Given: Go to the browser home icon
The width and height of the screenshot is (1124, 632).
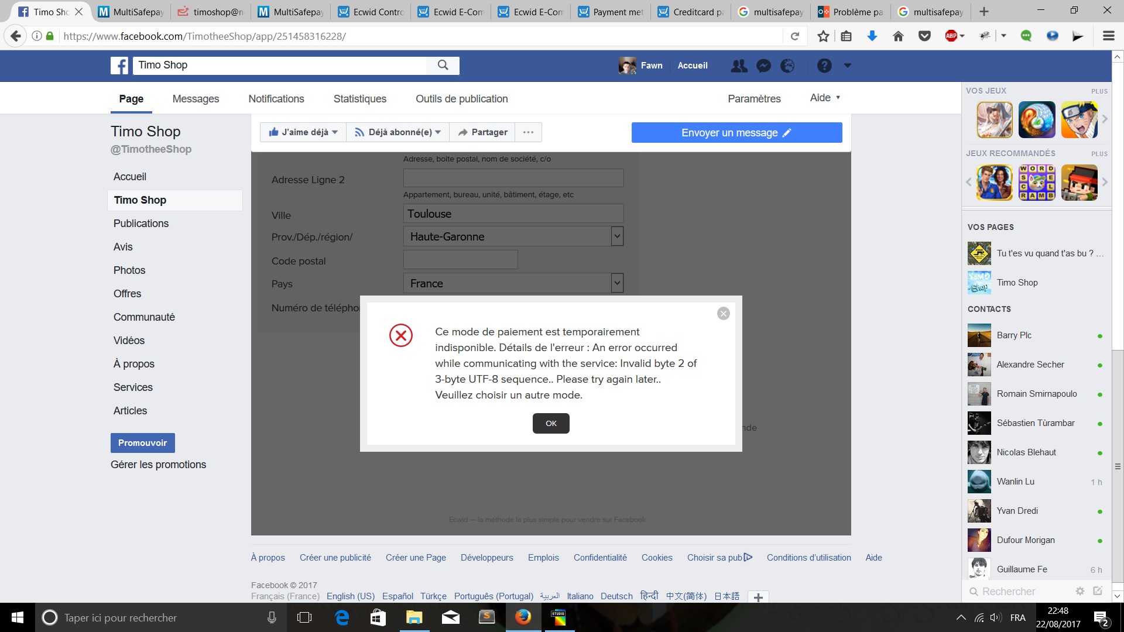Looking at the screenshot, I should pos(898,36).
